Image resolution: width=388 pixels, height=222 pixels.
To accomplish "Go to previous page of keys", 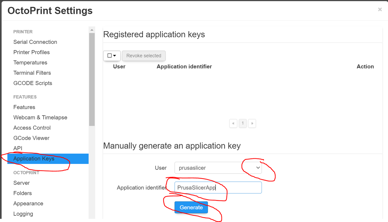I will click(233, 123).
